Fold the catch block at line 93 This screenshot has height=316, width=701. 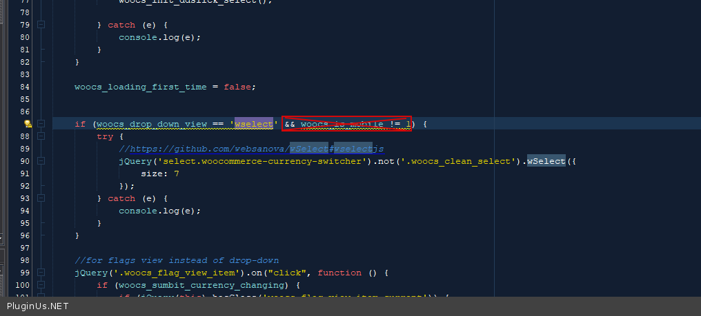coord(41,198)
